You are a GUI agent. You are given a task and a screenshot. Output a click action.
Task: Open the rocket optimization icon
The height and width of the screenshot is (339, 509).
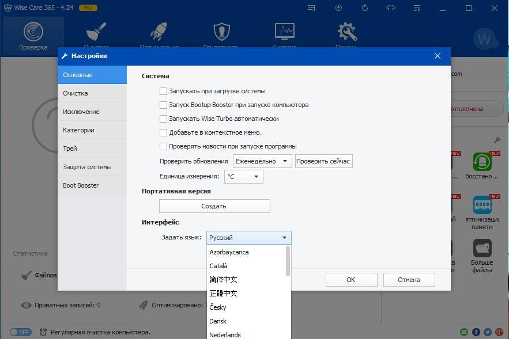159,32
